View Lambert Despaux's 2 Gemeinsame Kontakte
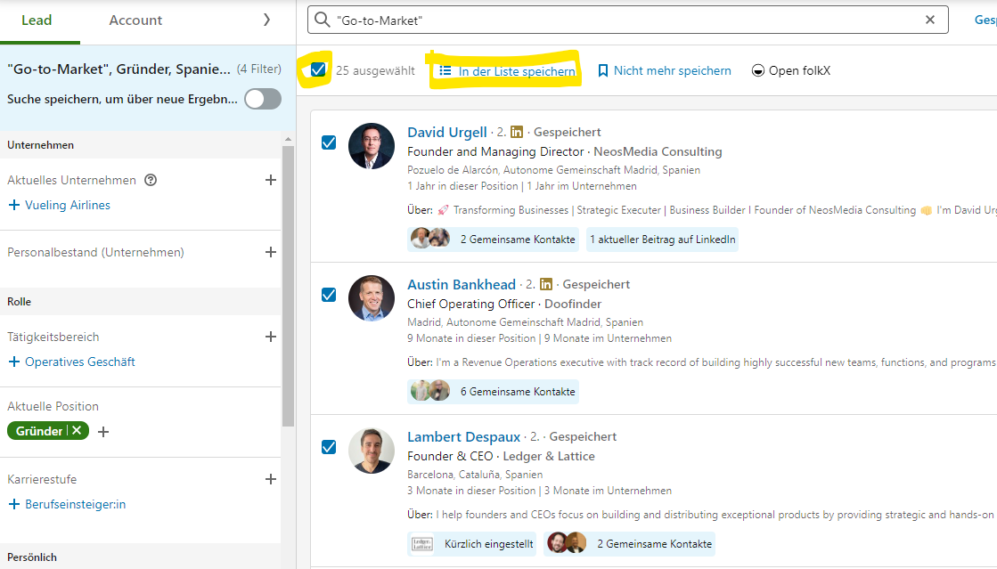 [630, 543]
